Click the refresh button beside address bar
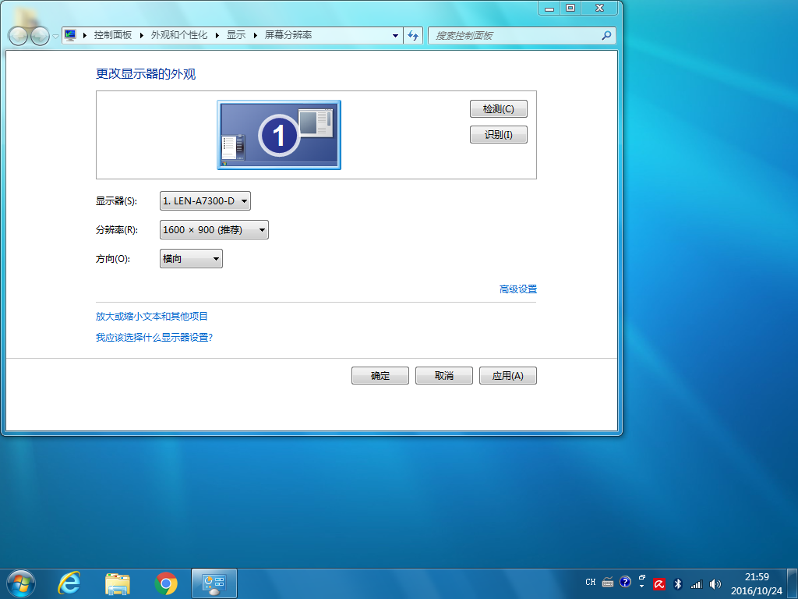 coord(413,36)
